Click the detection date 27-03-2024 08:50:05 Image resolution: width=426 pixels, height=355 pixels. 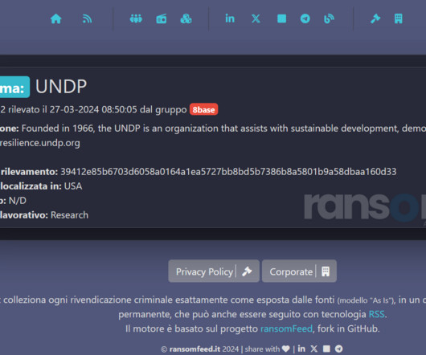pyautogui.click(x=93, y=109)
